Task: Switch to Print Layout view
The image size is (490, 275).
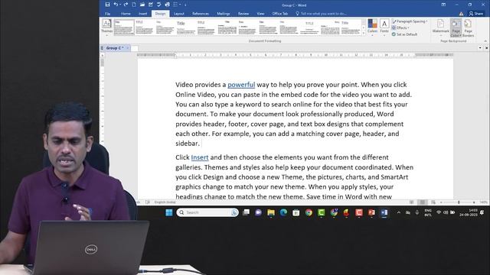Action: point(423,202)
